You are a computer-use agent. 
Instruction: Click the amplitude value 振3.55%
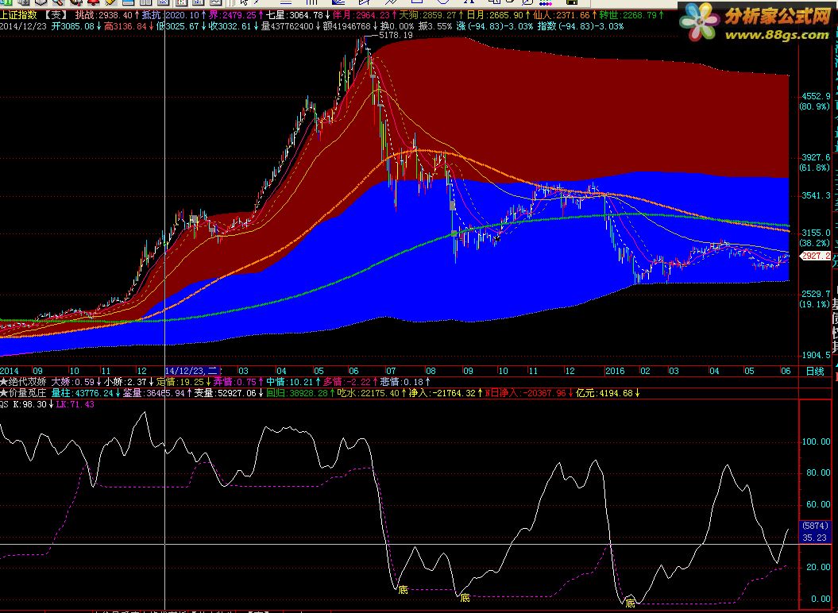pos(435,26)
